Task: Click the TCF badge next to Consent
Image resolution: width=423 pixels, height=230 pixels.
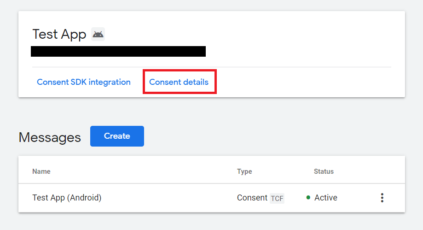Action: tap(277, 198)
